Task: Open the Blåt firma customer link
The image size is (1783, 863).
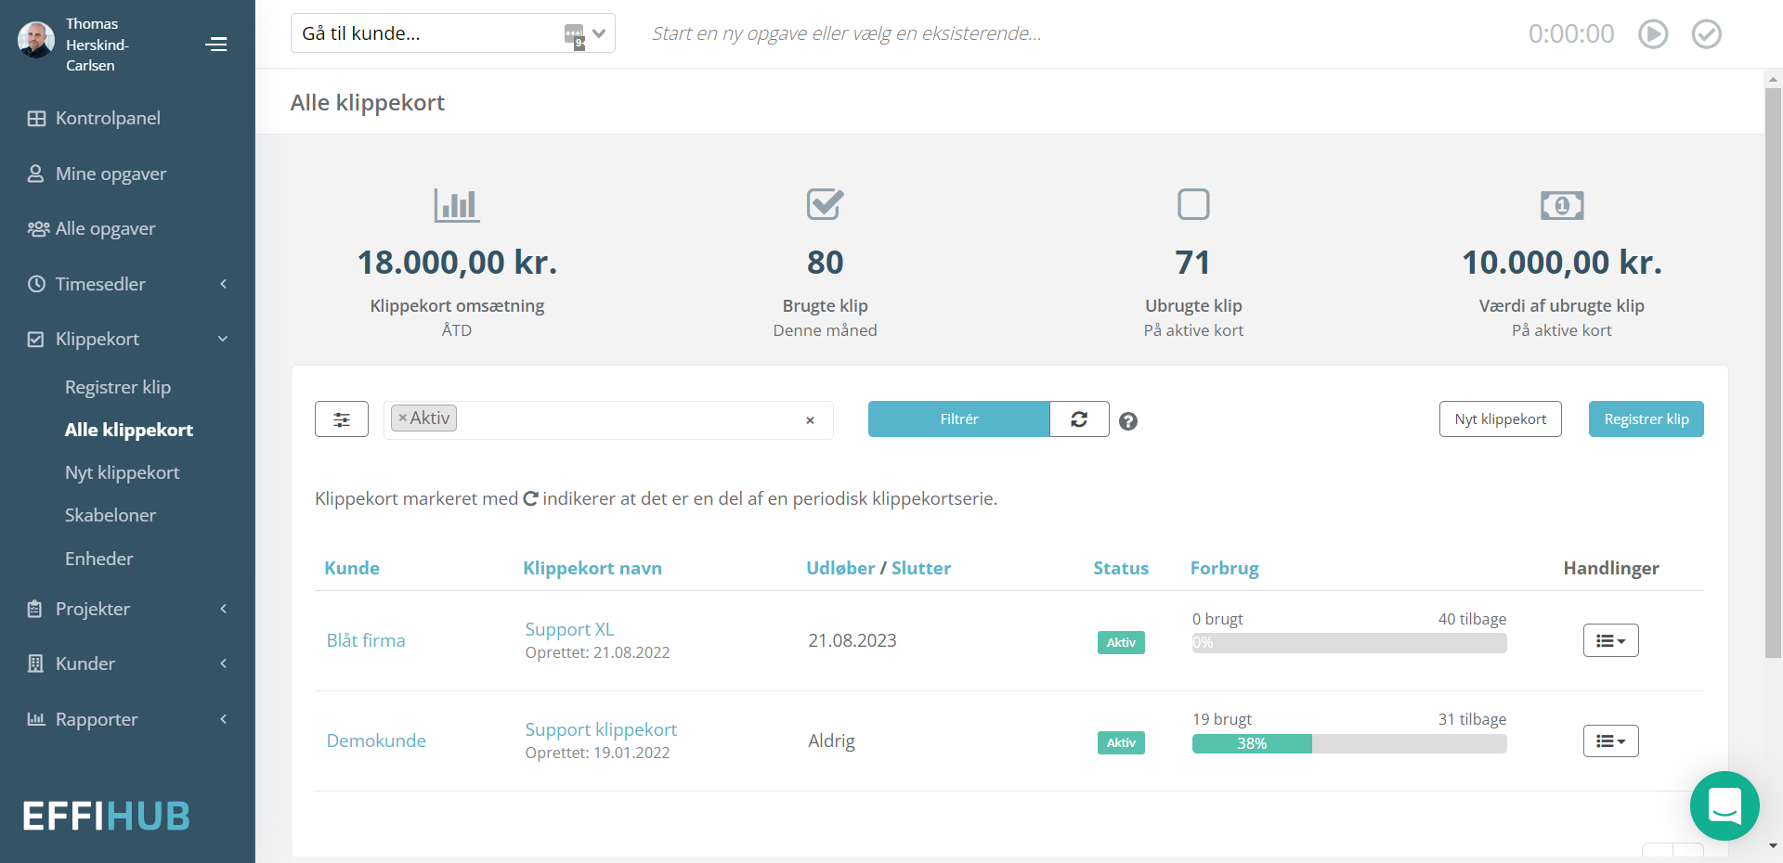Action: [x=366, y=640]
